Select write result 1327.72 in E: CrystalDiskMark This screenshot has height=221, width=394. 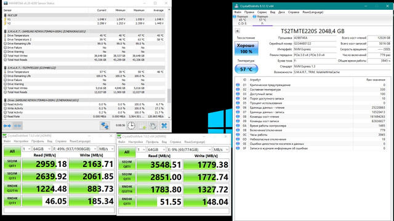tap(206, 189)
